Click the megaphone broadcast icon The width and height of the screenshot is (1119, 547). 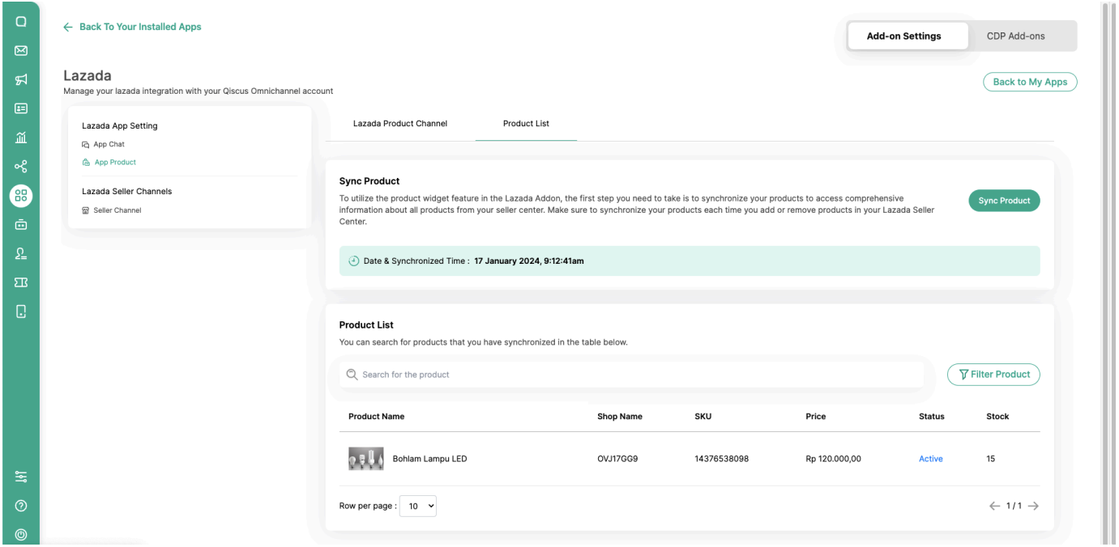pos(22,78)
